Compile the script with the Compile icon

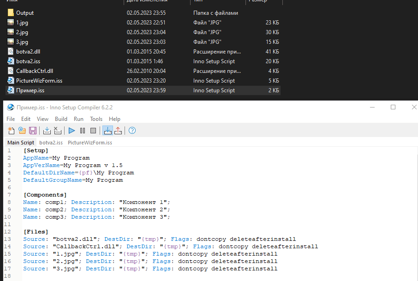(x=47, y=131)
